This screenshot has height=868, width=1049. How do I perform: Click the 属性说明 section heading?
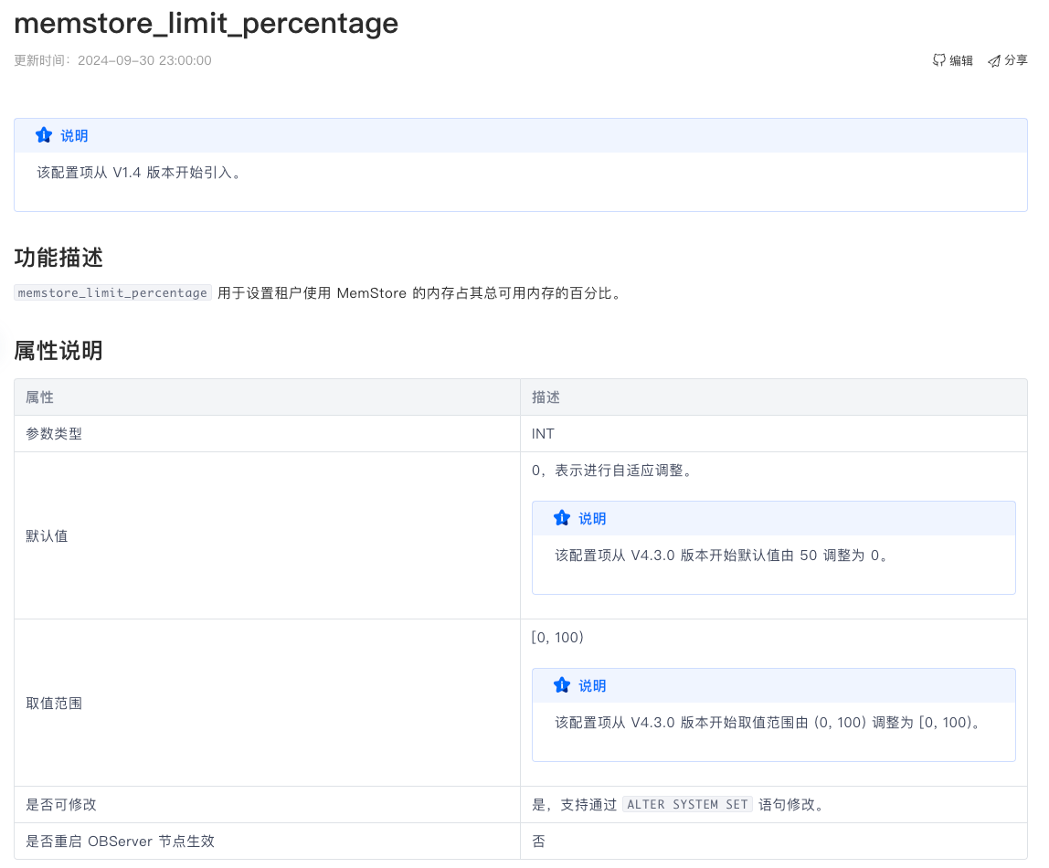click(x=58, y=351)
